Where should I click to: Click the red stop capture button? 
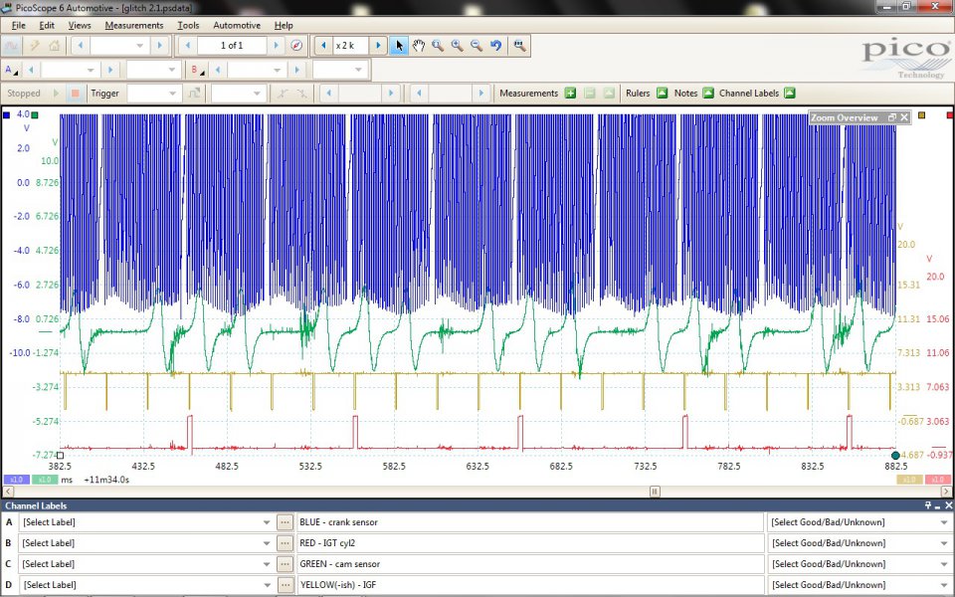[76, 94]
